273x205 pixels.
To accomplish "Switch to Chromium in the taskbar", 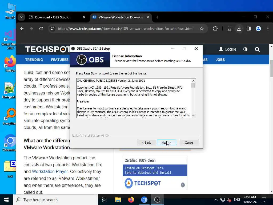I will 144,200.
